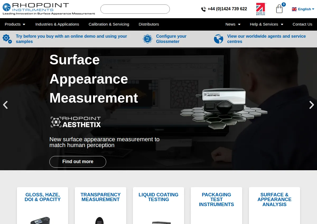Click the Aesthetix device product image
The image size is (317, 224).
223,109
